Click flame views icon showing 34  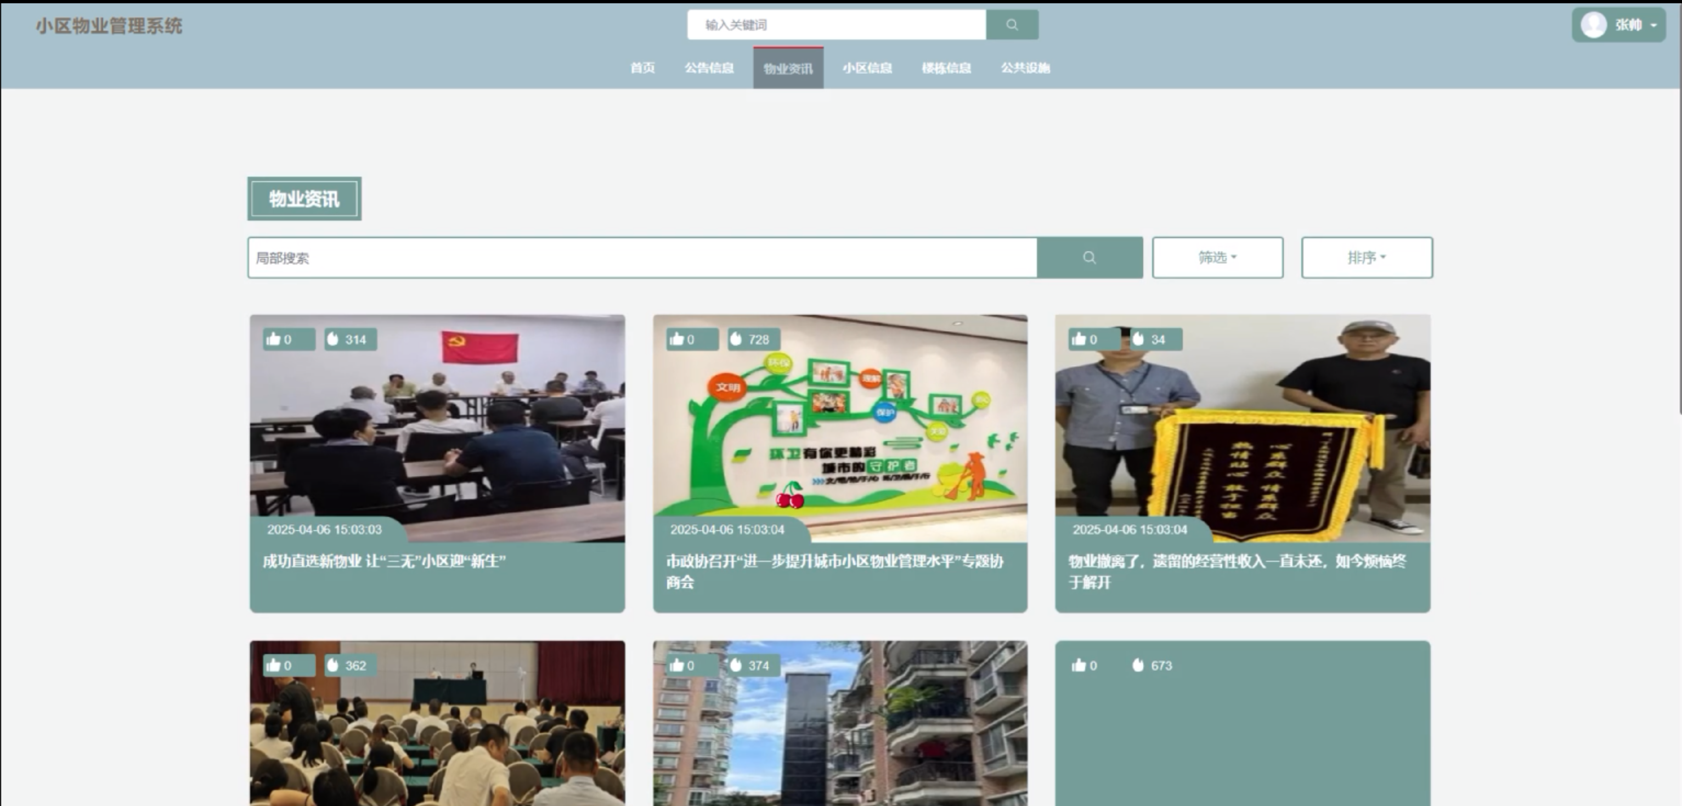coord(1139,339)
